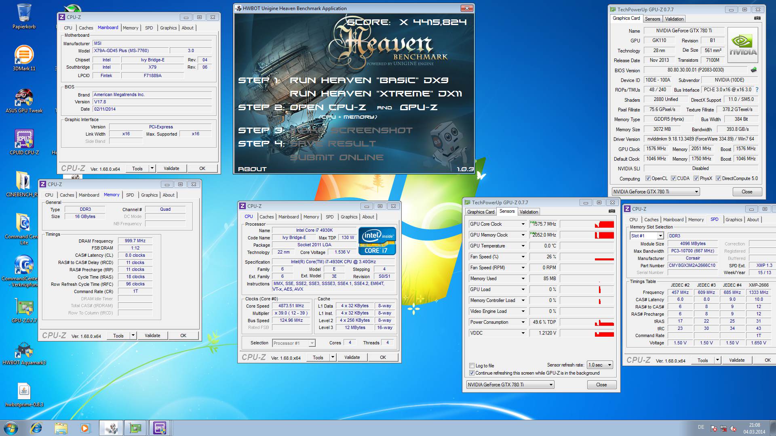Open the 3DMark 11 desktop shortcut

coord(24,58)
